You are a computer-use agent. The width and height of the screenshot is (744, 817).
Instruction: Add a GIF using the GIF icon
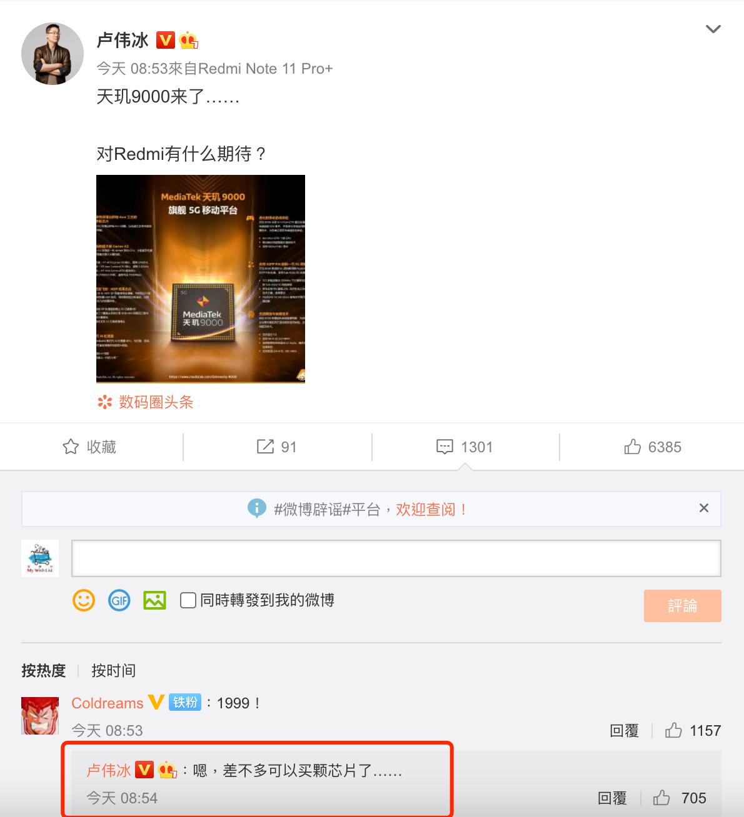coord(119,600)
